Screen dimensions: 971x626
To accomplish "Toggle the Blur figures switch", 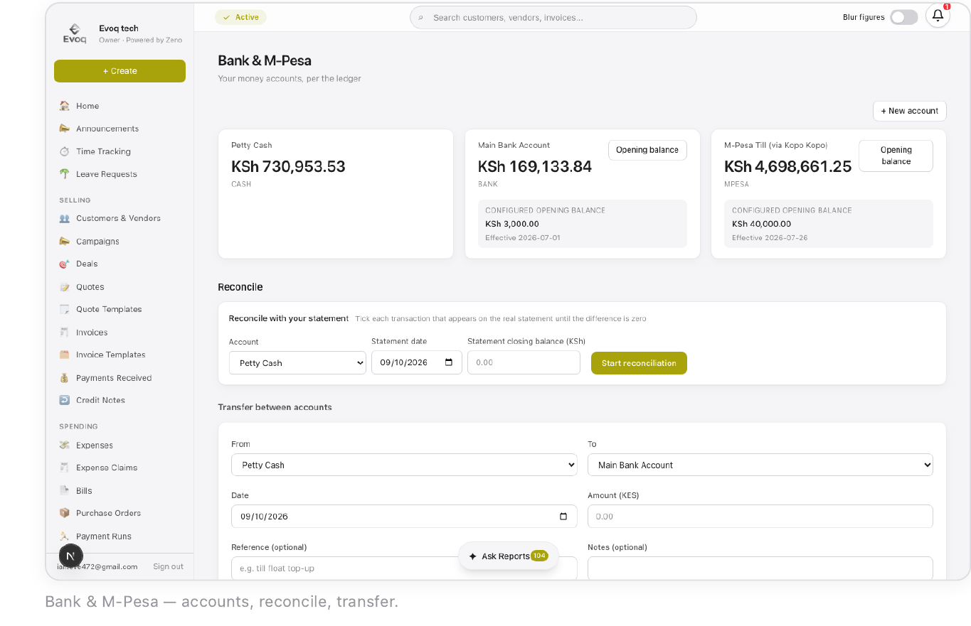I will (x=904, y=17).
